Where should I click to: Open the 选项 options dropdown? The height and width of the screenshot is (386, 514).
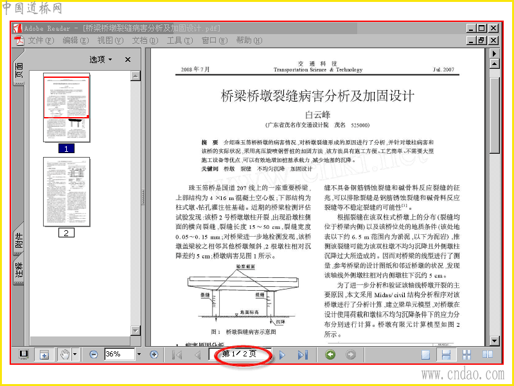(101, 59)
